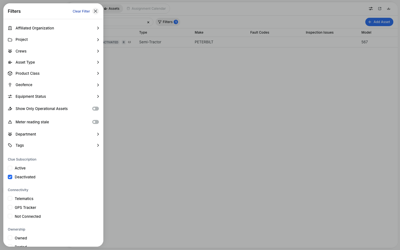Click the Filters button with badge
The height and width of the screenshot is (250, 400).
(168, 22)
